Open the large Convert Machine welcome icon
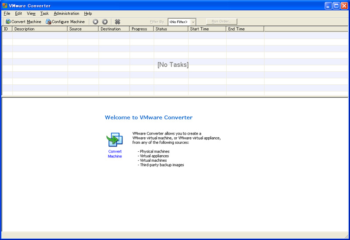Screen dimensions: 350x240 point(115,139)
